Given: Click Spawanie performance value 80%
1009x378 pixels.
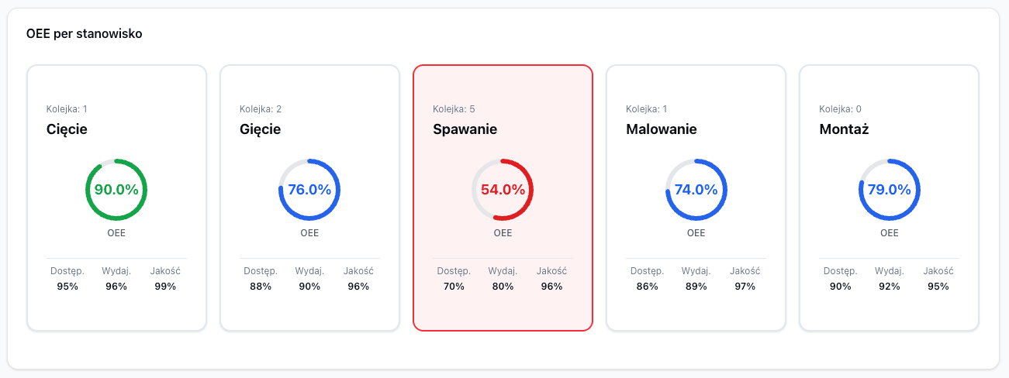Looking at the screenshot, I should tap(503, 287).
